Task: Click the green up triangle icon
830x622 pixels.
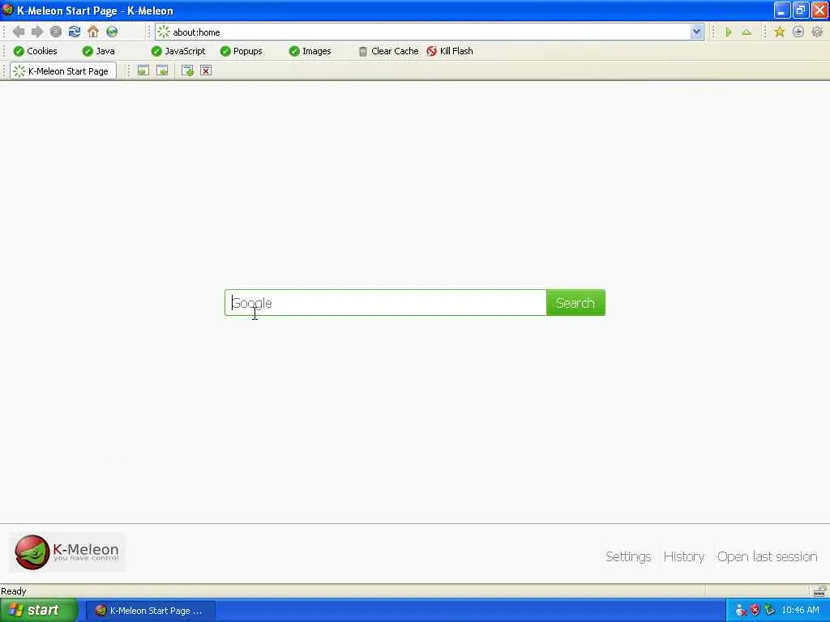Action: click(747, 32)
